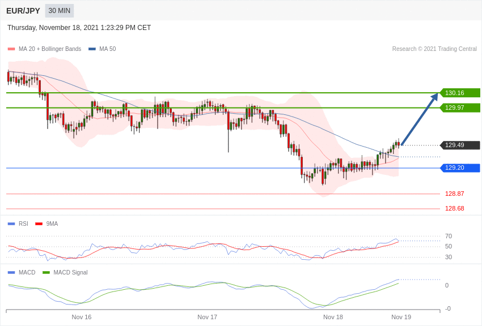Click the MACD -0 axis value
The height and width of the screenshot is (326, 482).
448,308
